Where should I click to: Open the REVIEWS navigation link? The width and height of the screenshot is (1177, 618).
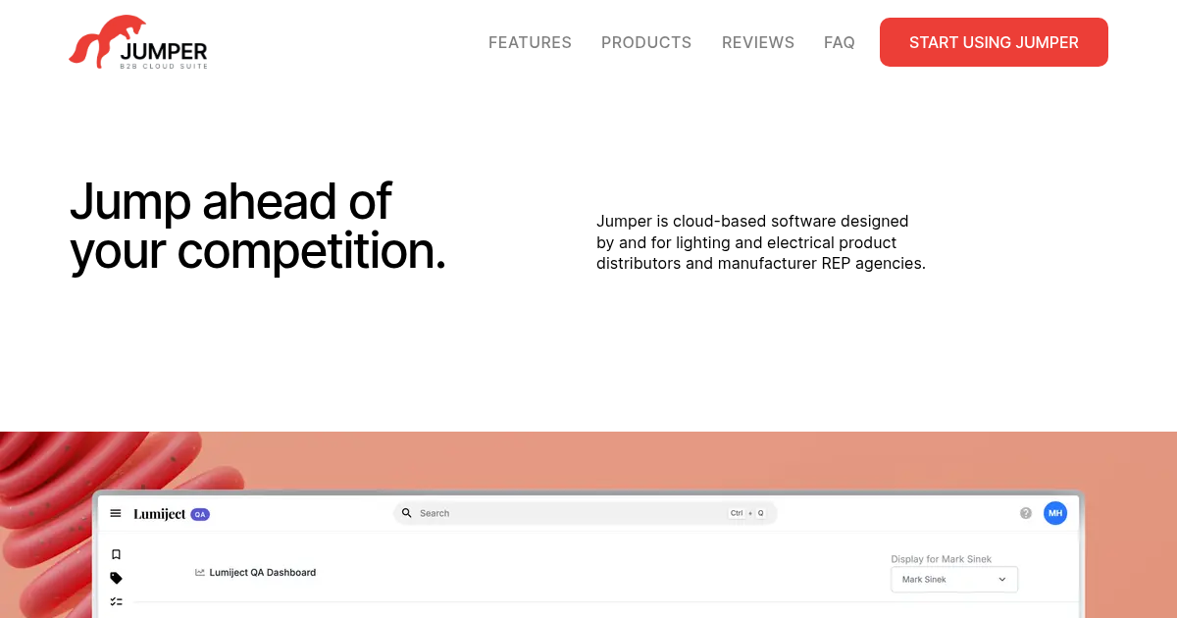(758, 42)
